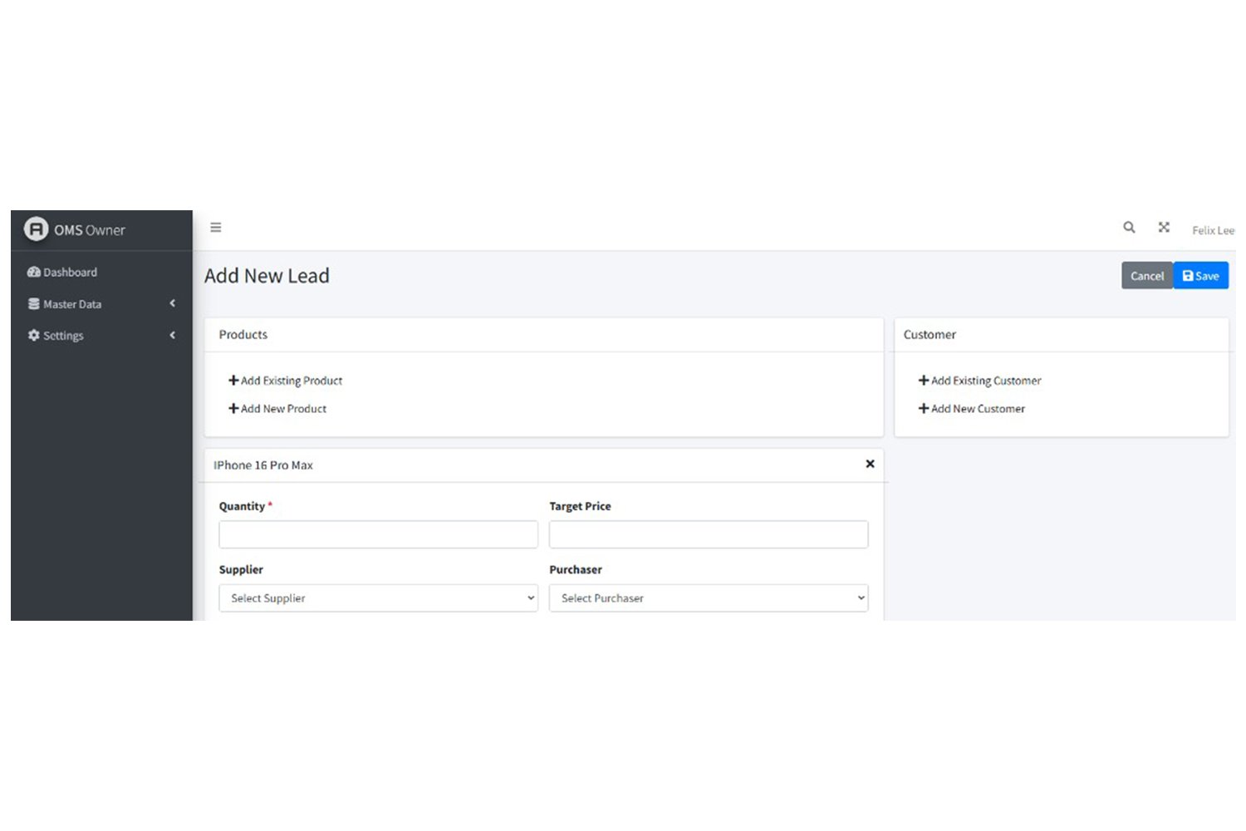
Task: Click Add New Product link
Action: [283, 409]
